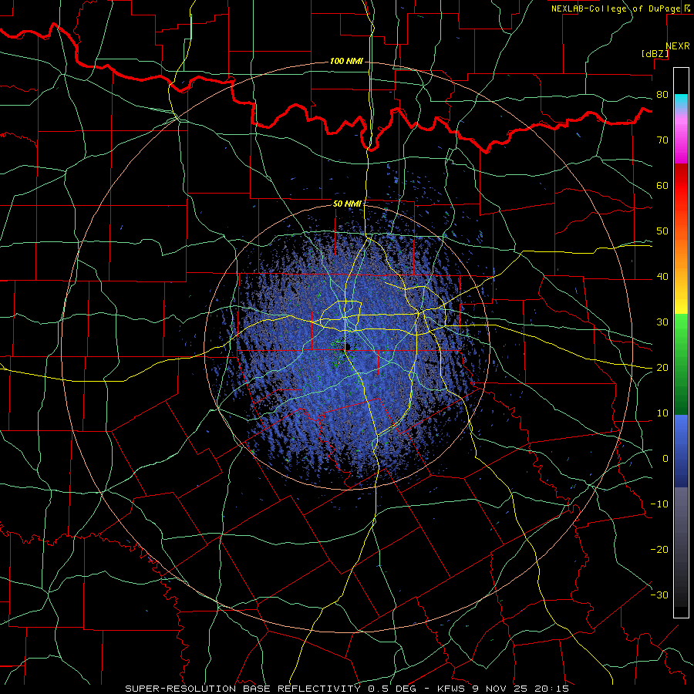
Task: Click the 50 dBZ scale value
Action: (662, 231)
